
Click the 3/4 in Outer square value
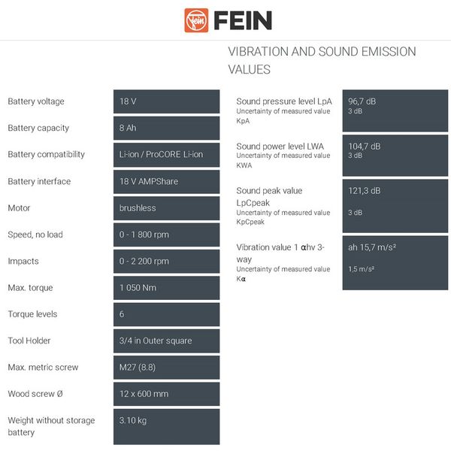point(156,341)
